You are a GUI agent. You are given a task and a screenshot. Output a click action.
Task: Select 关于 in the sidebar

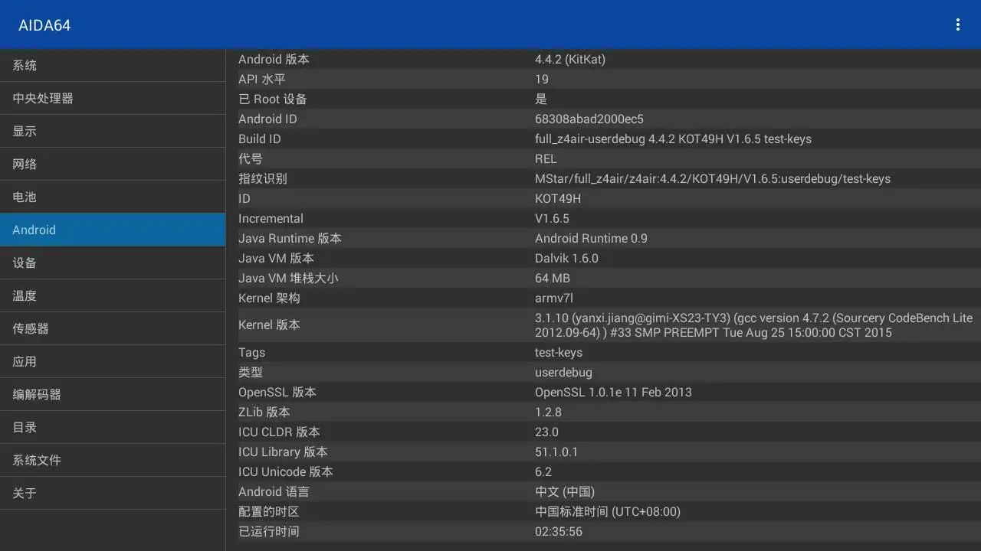pyautogui.click(x=113, y=493)
